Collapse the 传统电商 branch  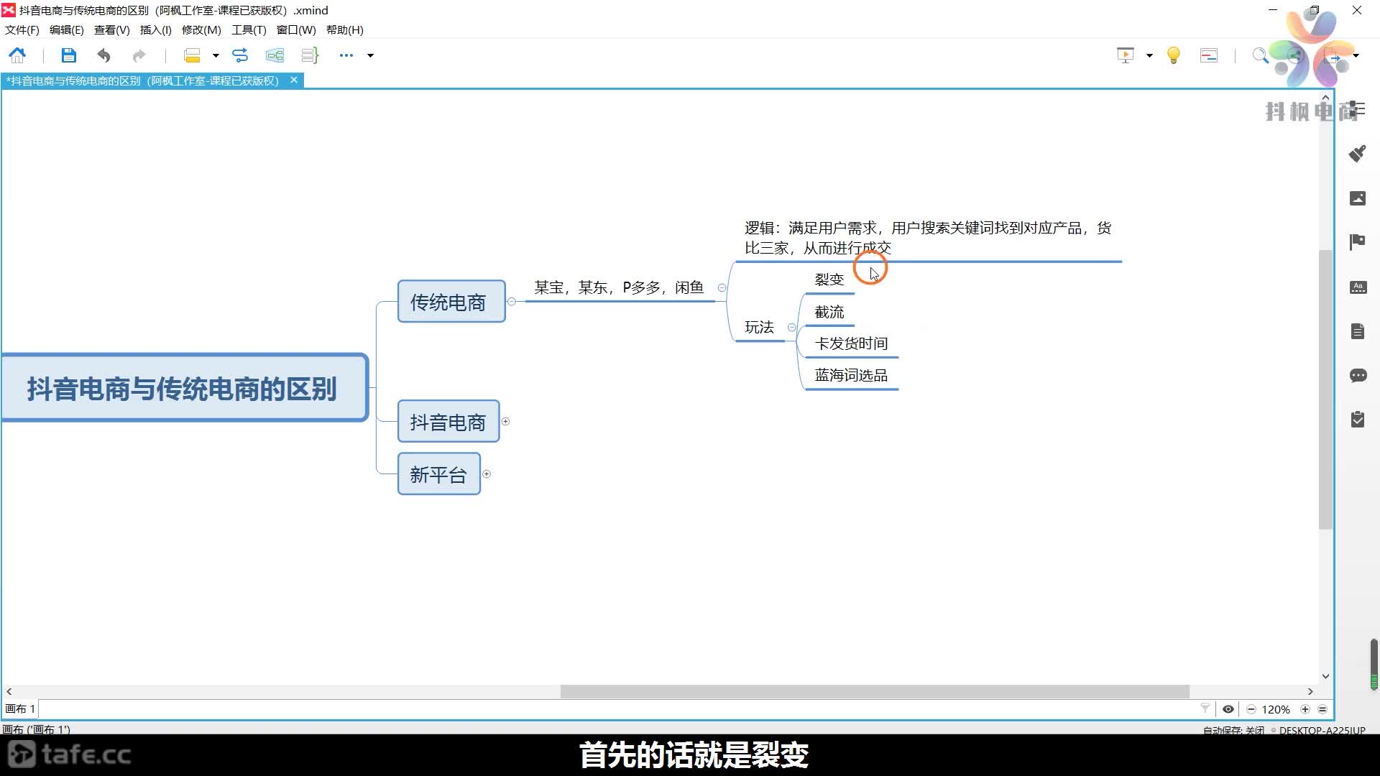click(x=512, y=302)
